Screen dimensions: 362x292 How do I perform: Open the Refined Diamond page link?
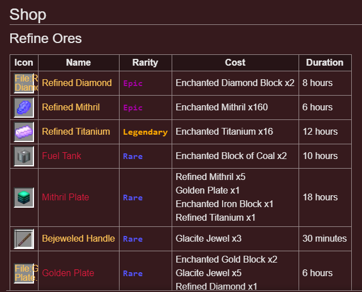click(x=76, y=83)
